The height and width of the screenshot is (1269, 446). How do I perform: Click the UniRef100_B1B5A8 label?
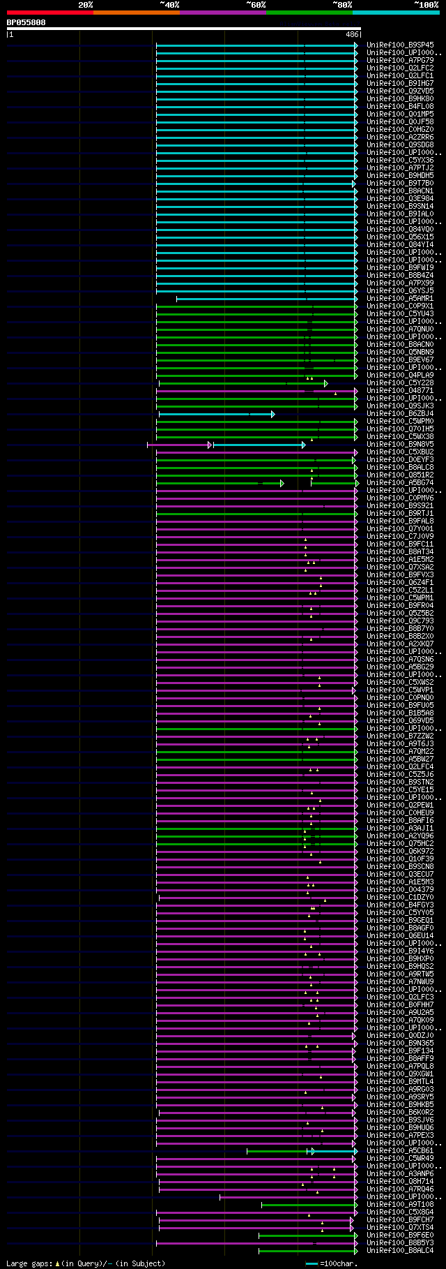coord(400,713)
